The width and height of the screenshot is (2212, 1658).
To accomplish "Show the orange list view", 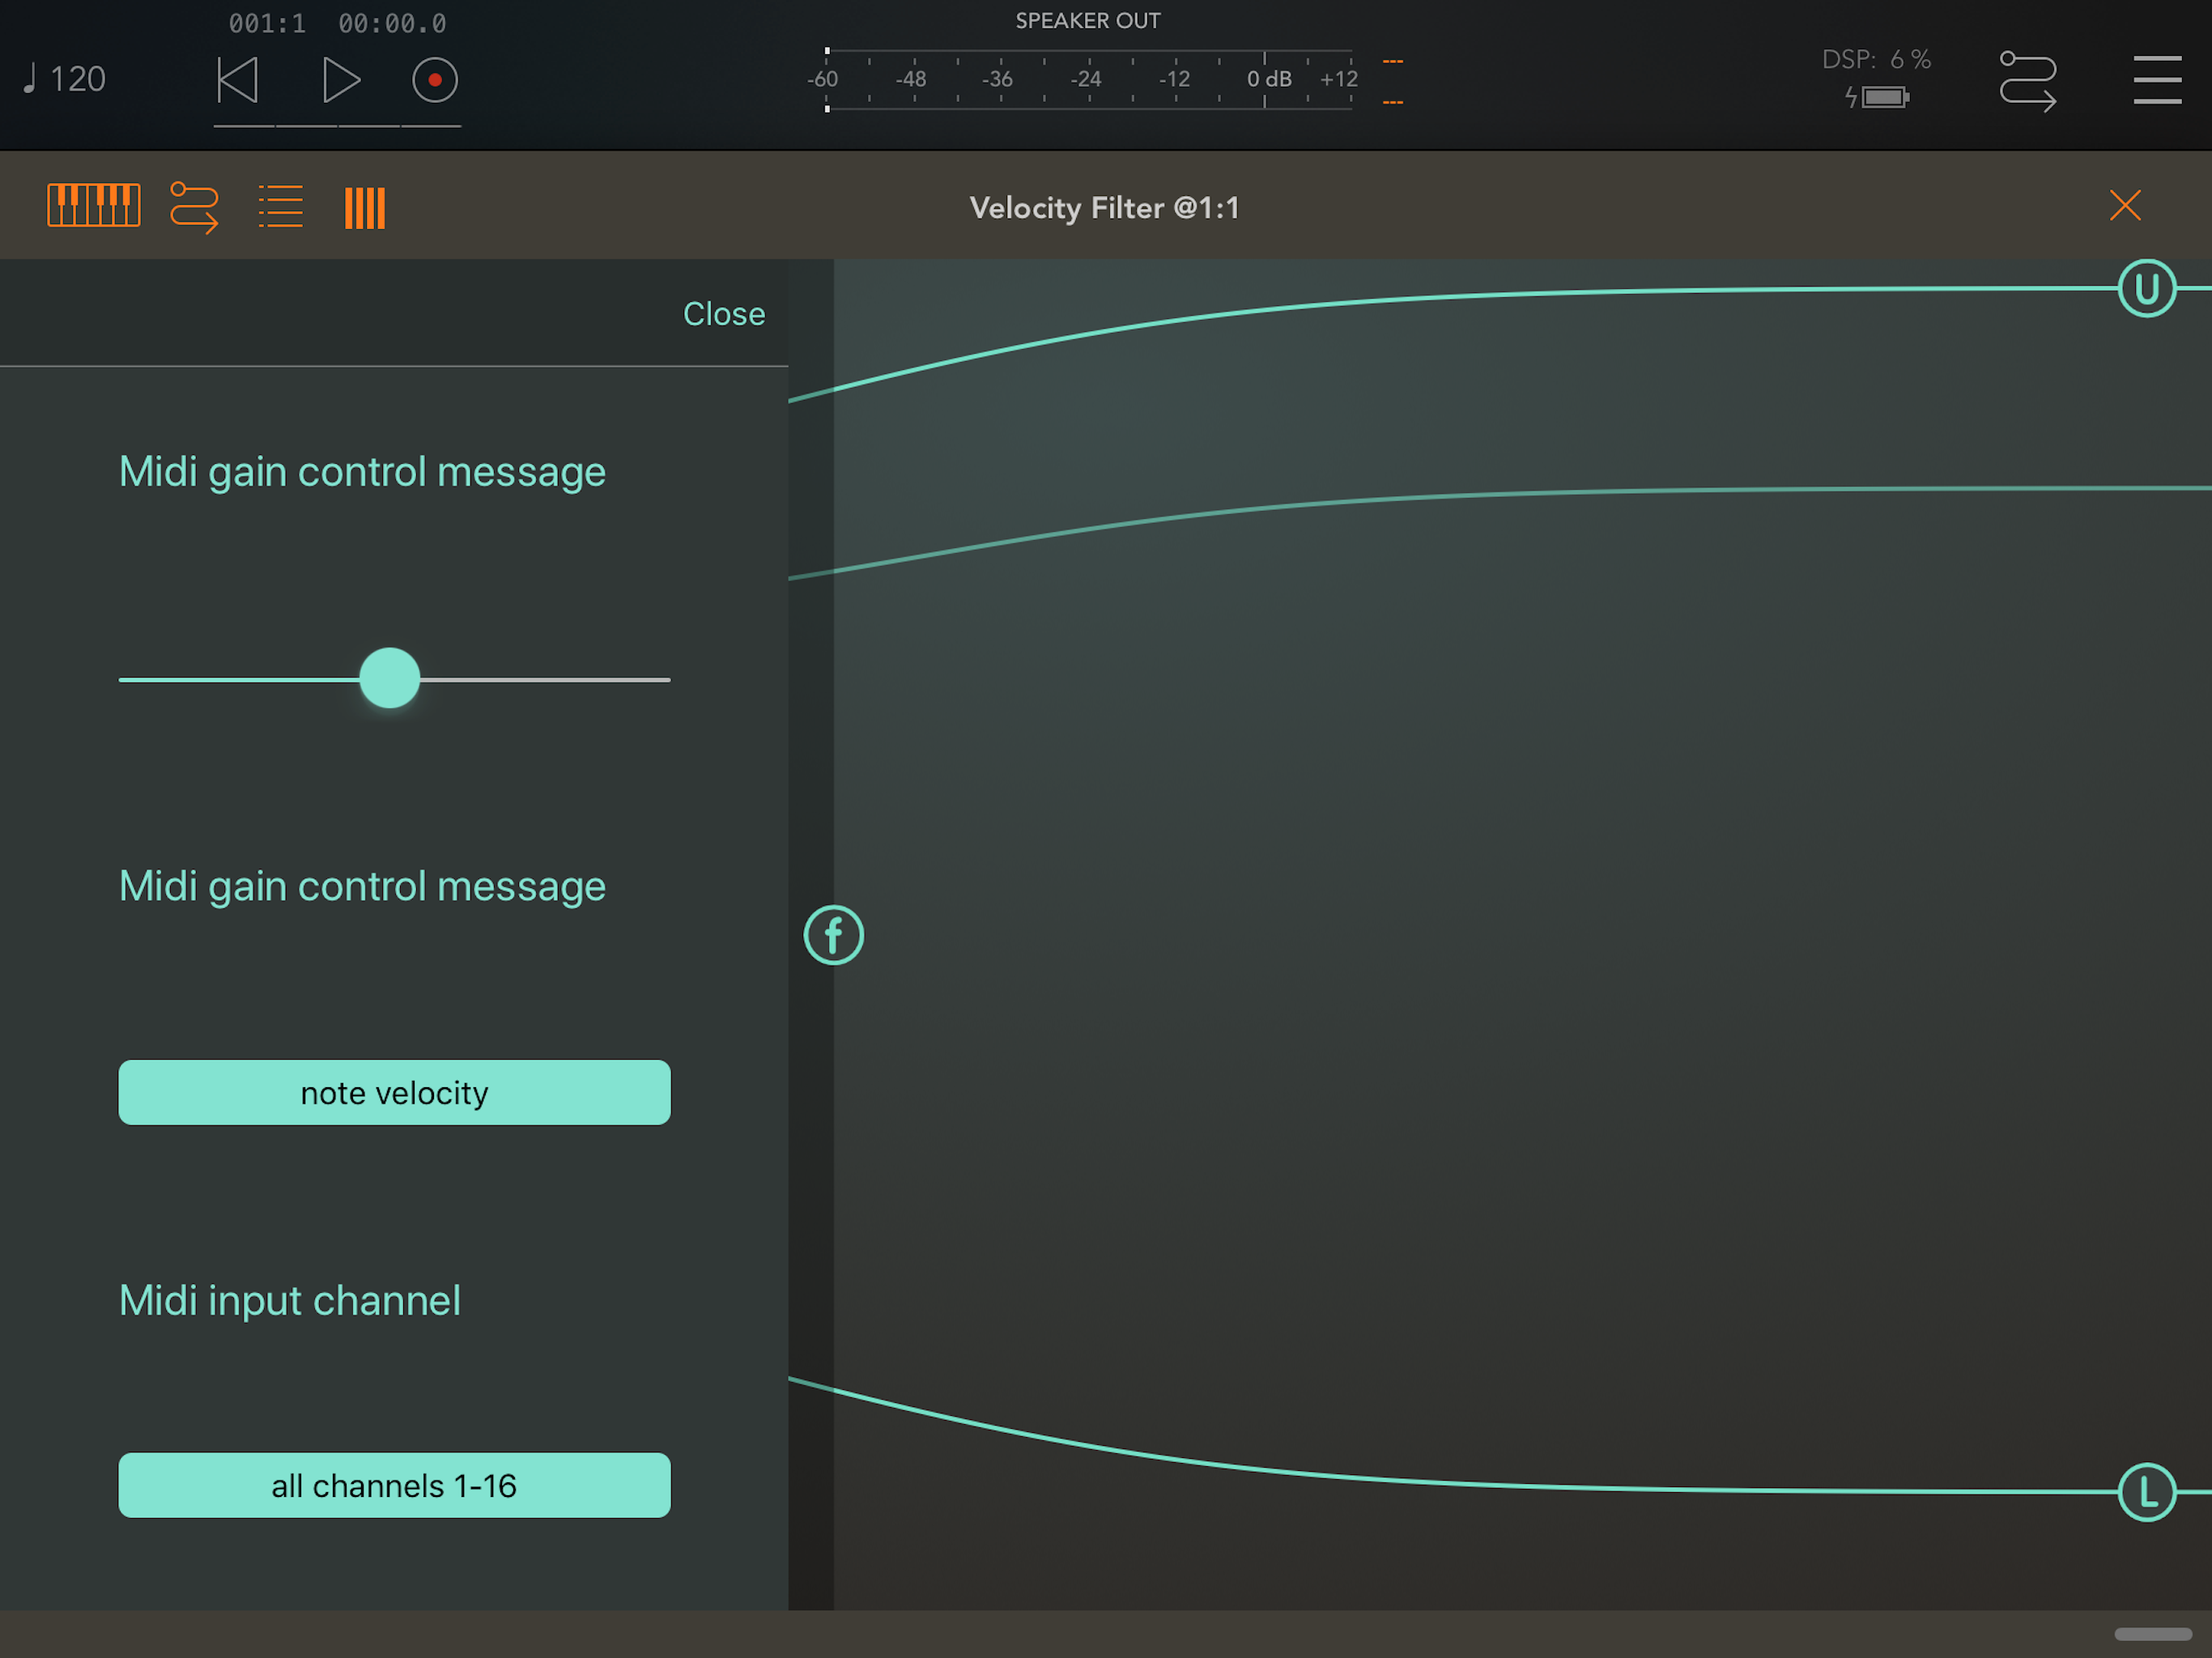I will point(280,207).
